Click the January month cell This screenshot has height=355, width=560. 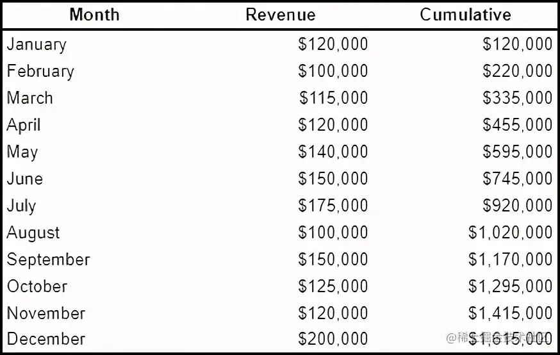click(37, 45)
